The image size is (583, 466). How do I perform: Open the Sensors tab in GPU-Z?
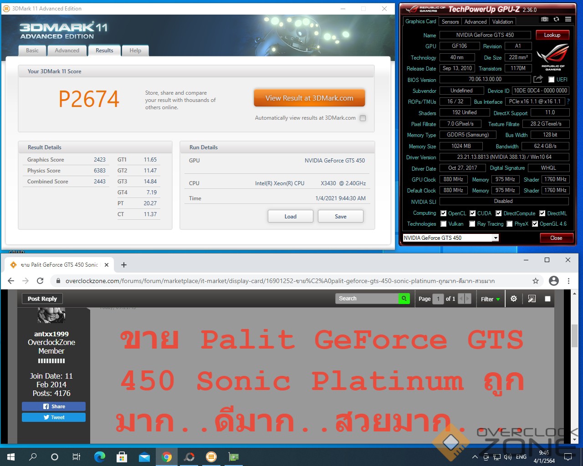[x=450, y=21]
